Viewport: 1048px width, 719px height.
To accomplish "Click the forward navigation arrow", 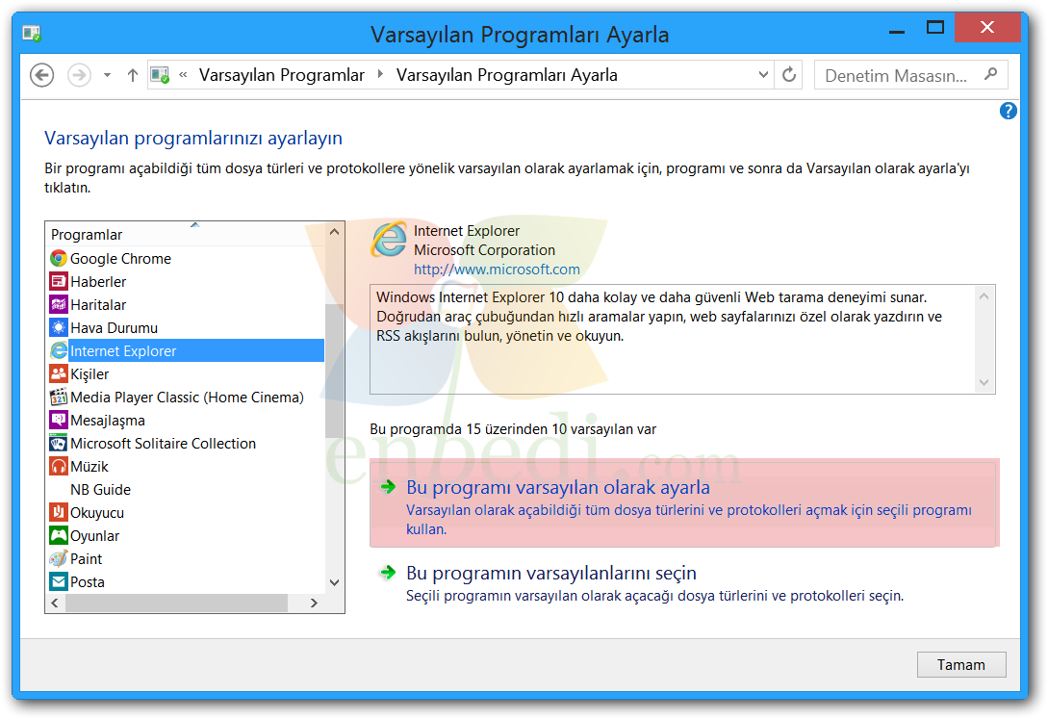I will click(x=80, y=75).
